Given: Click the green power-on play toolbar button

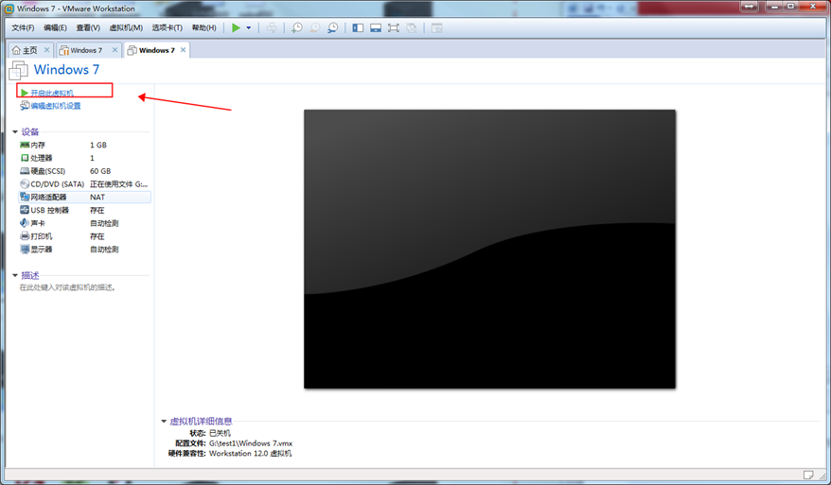Looking at the screenshot, I should [236, 28].
